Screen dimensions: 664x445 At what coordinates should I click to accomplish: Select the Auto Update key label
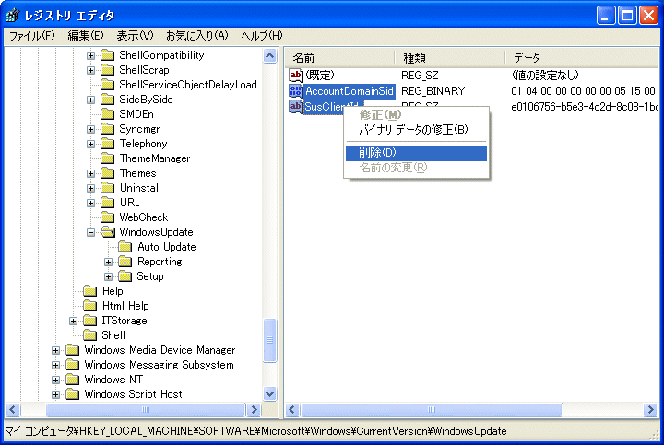(x=167, y=247)
